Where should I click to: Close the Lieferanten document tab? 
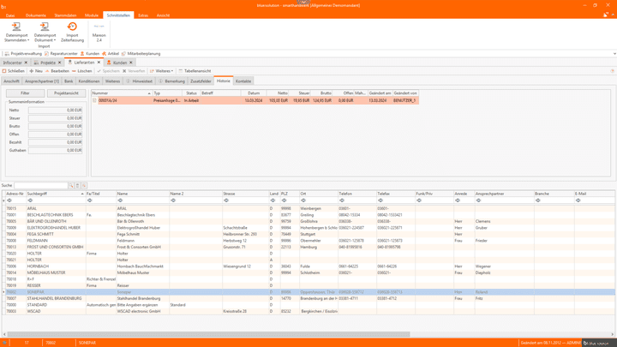[99, 63]
